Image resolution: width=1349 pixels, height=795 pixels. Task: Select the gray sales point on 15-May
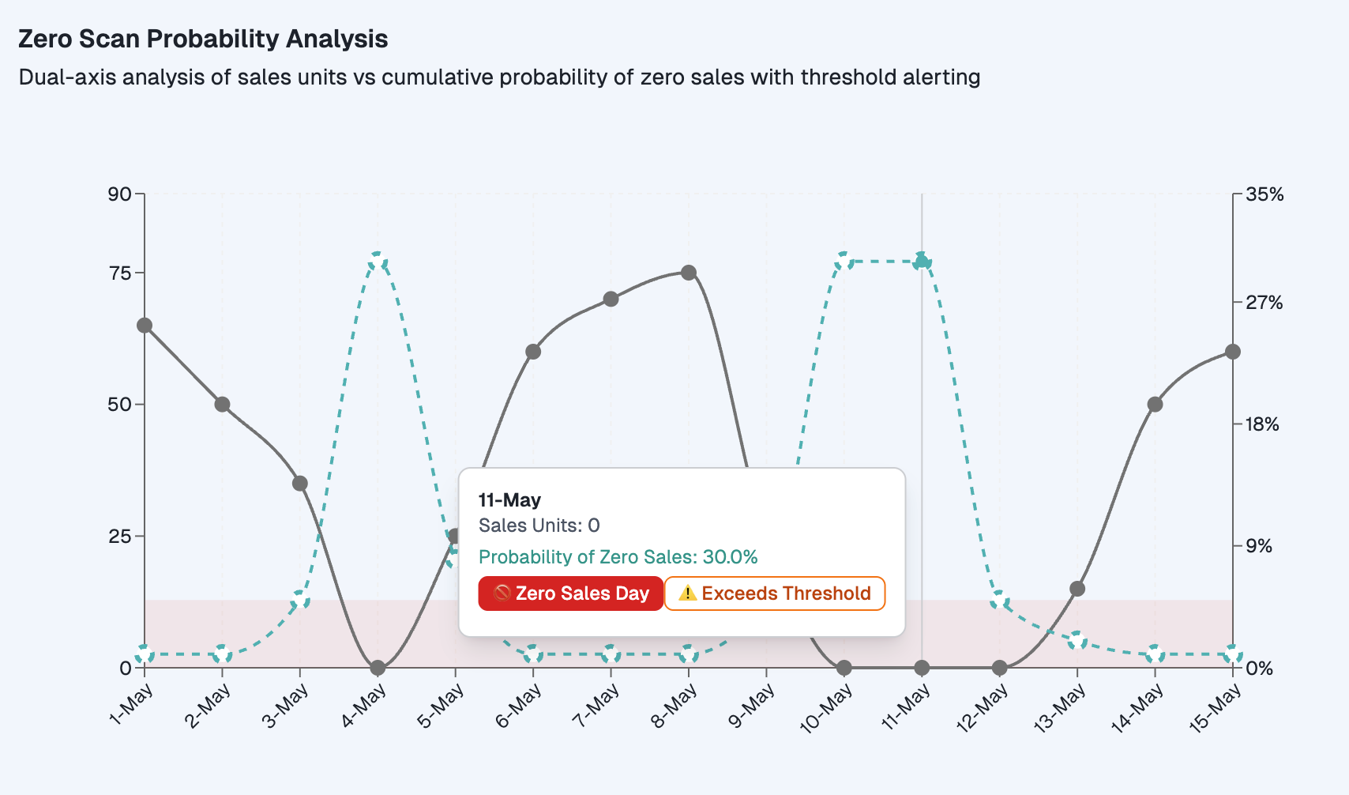(1233, 352)
